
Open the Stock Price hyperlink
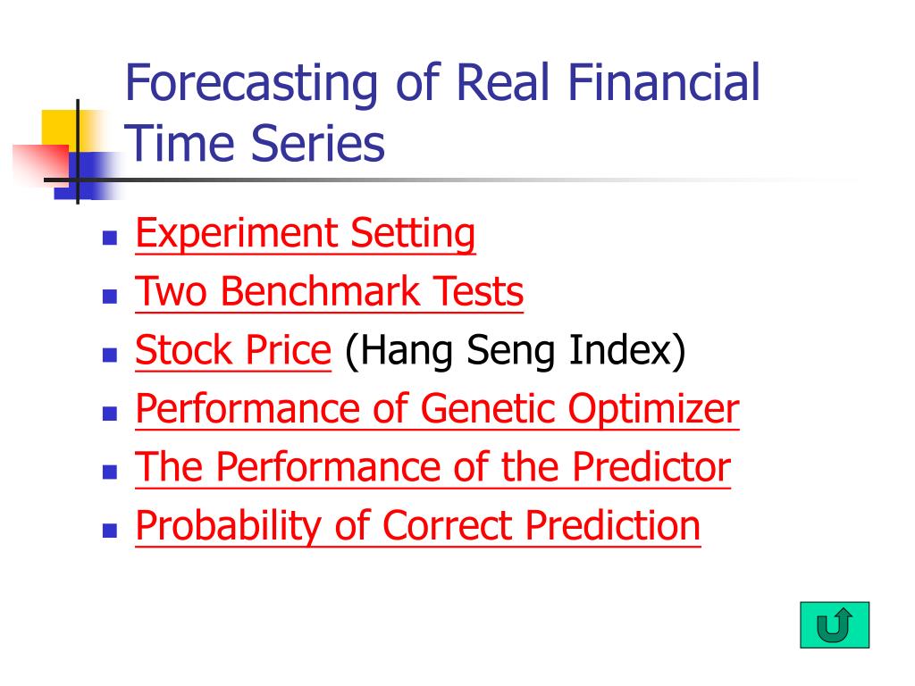tap(233, 350)
